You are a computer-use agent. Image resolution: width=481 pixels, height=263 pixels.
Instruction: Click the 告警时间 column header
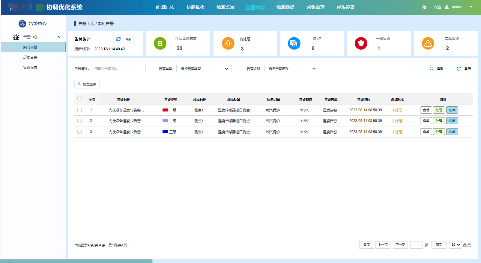(x=364, y=99)
